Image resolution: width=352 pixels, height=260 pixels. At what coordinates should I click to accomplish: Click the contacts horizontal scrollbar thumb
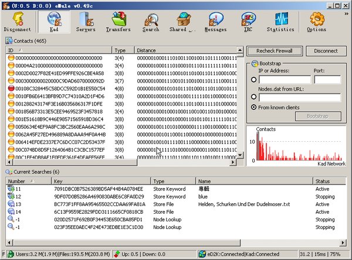[75, 162]
